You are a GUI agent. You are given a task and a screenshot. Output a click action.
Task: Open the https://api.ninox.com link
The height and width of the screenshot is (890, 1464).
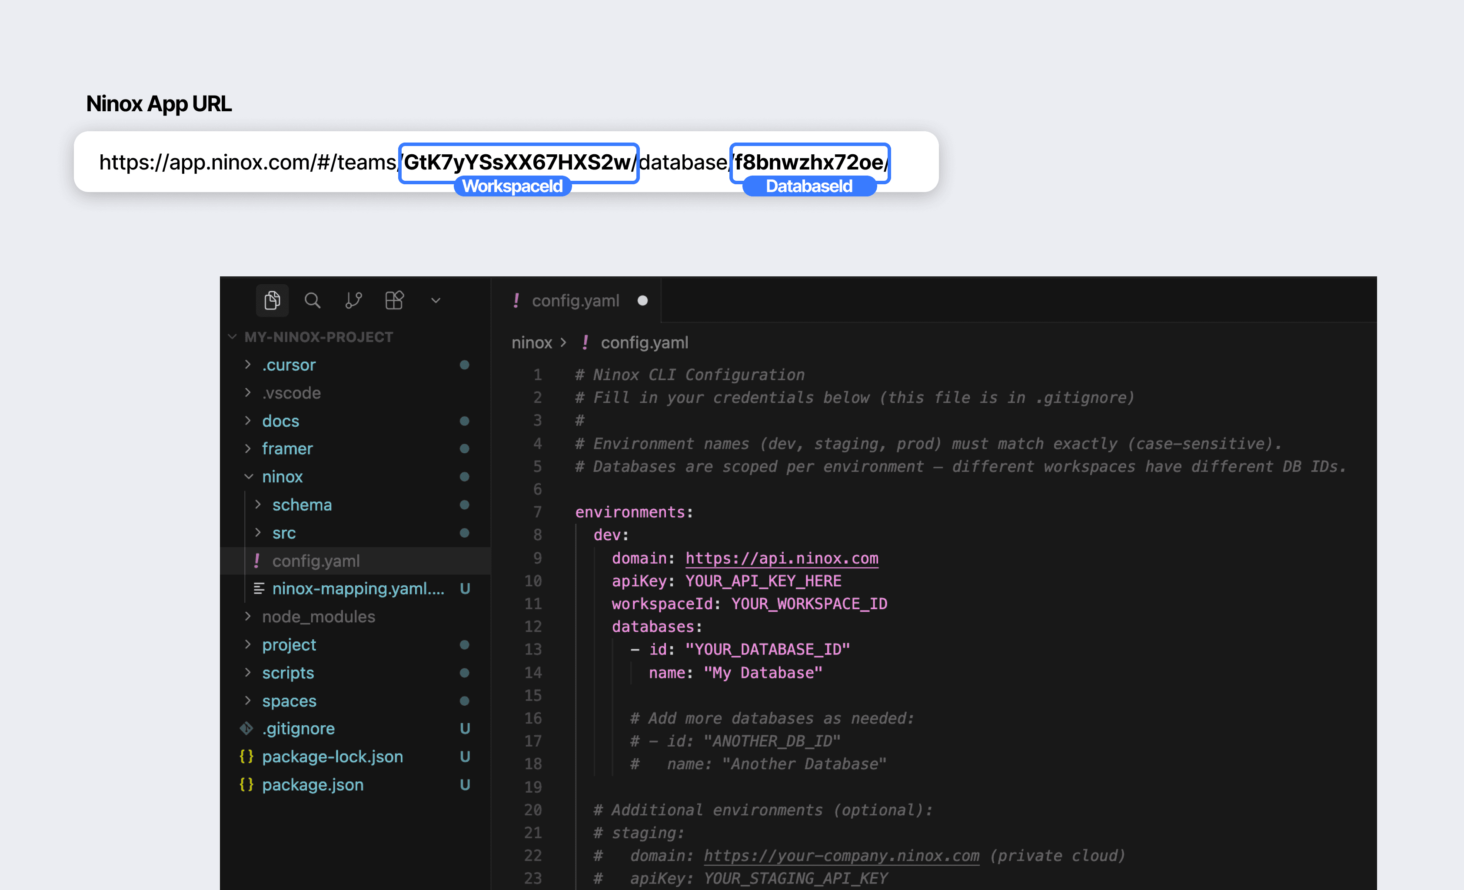[781, 558]
